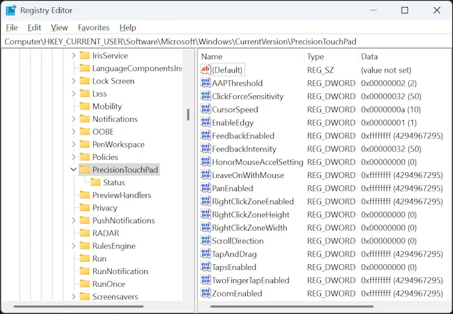Click the tree pane vertical scrollbar thumb
The width and height of the screenshot is (453, 314).
(x=188, y=115)
